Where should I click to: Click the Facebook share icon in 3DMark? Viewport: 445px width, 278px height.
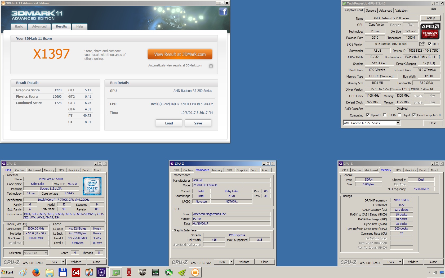tap(223, 11)
